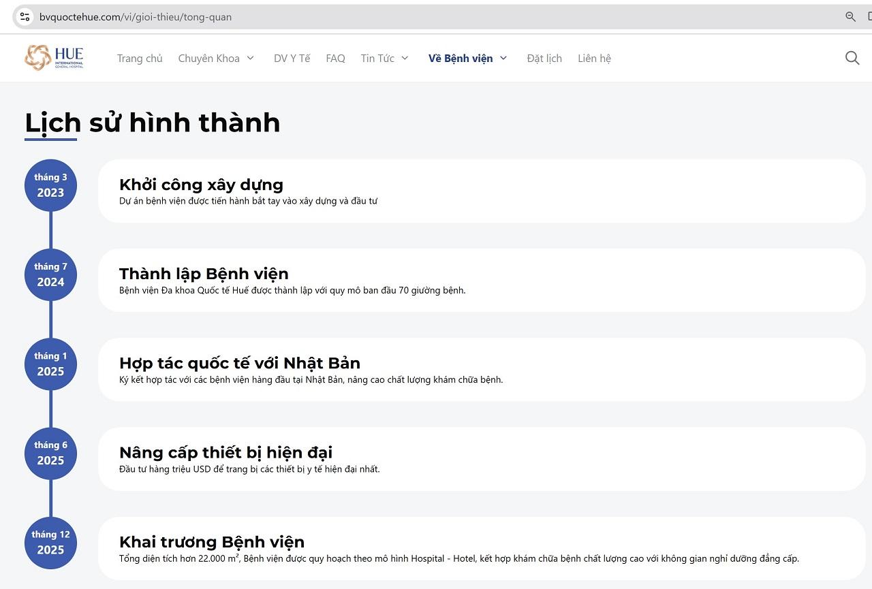Viewport: 872px width, 589px height.
Task: Select the tháng 7 2024 timeline marker
Action: point(50,274)
